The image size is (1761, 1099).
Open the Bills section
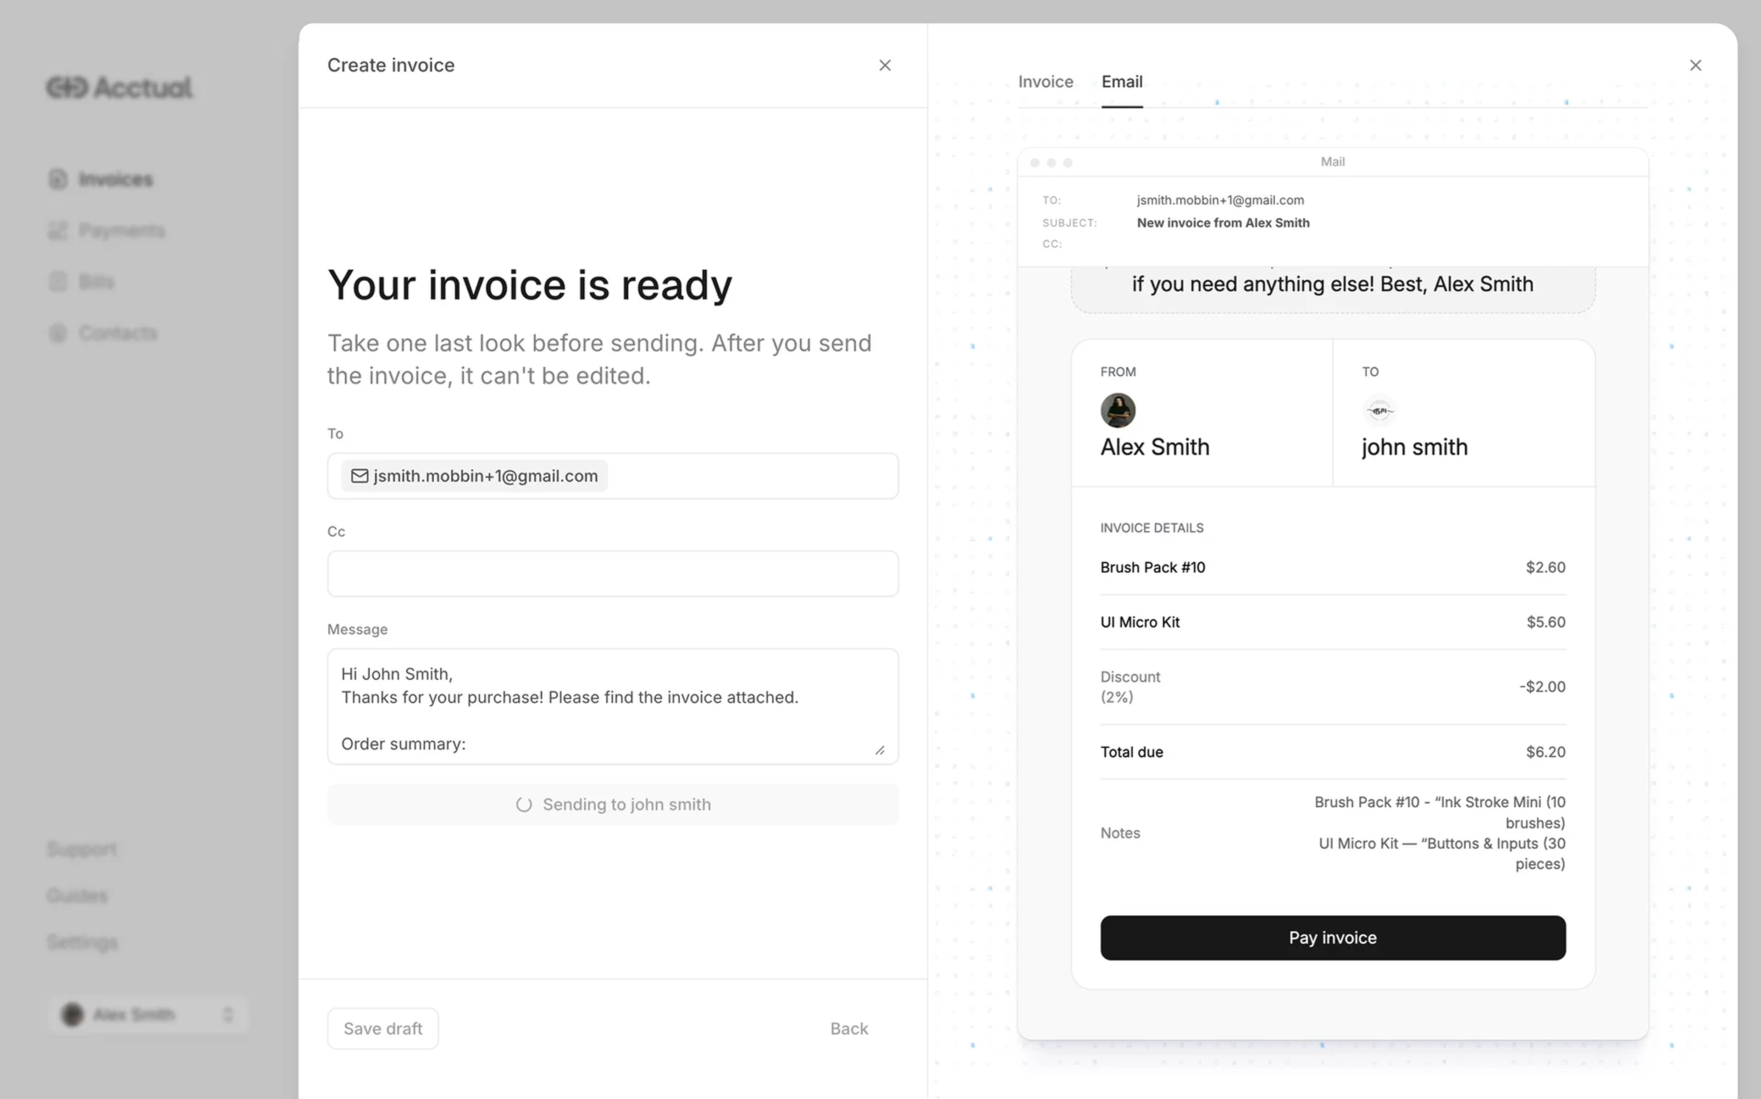point(96,281)
